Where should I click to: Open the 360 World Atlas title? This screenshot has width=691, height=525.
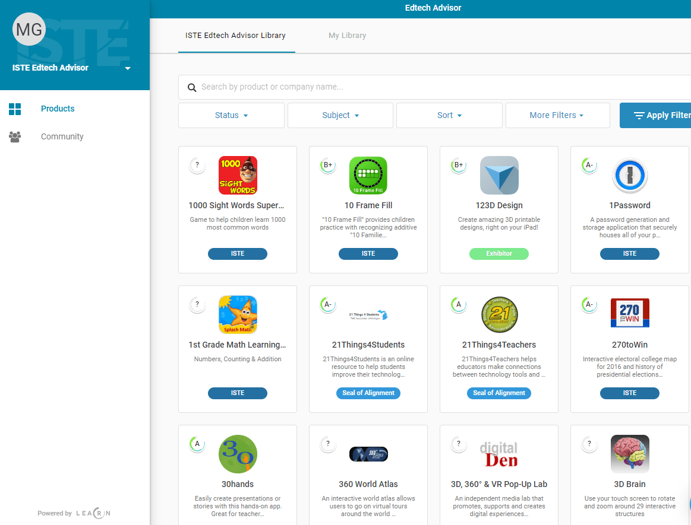368,485
